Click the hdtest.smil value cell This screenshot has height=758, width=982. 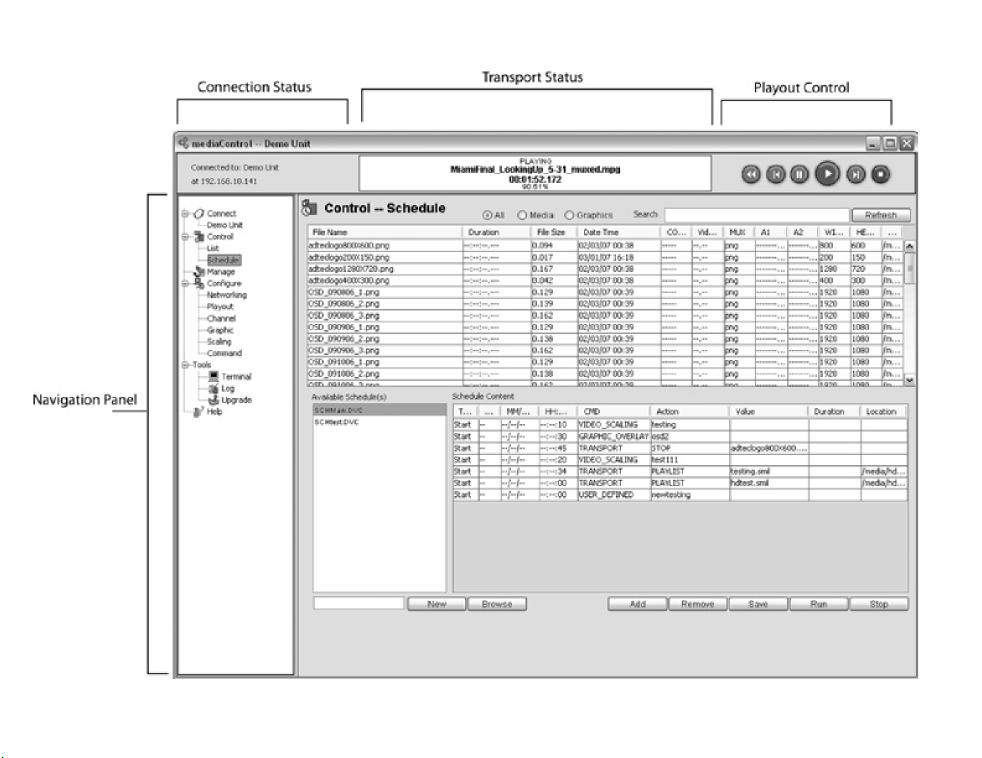(x=769, y=483)
